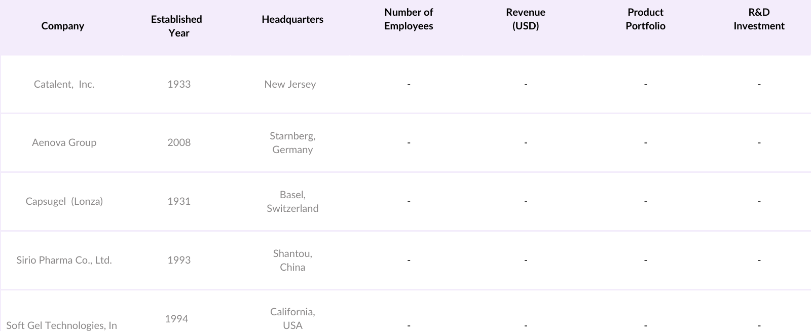Image resolution: width=811 pixels, height=331 pixels.
Task: Select Sirio Pharma Co., Ltd. cell
Action: coord(64,260)
